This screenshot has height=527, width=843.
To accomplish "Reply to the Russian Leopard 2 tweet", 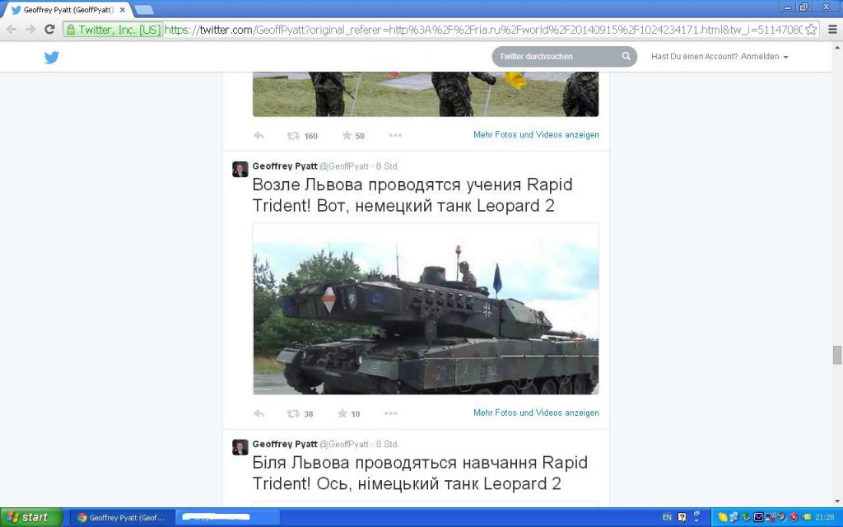I will point(258,413).
